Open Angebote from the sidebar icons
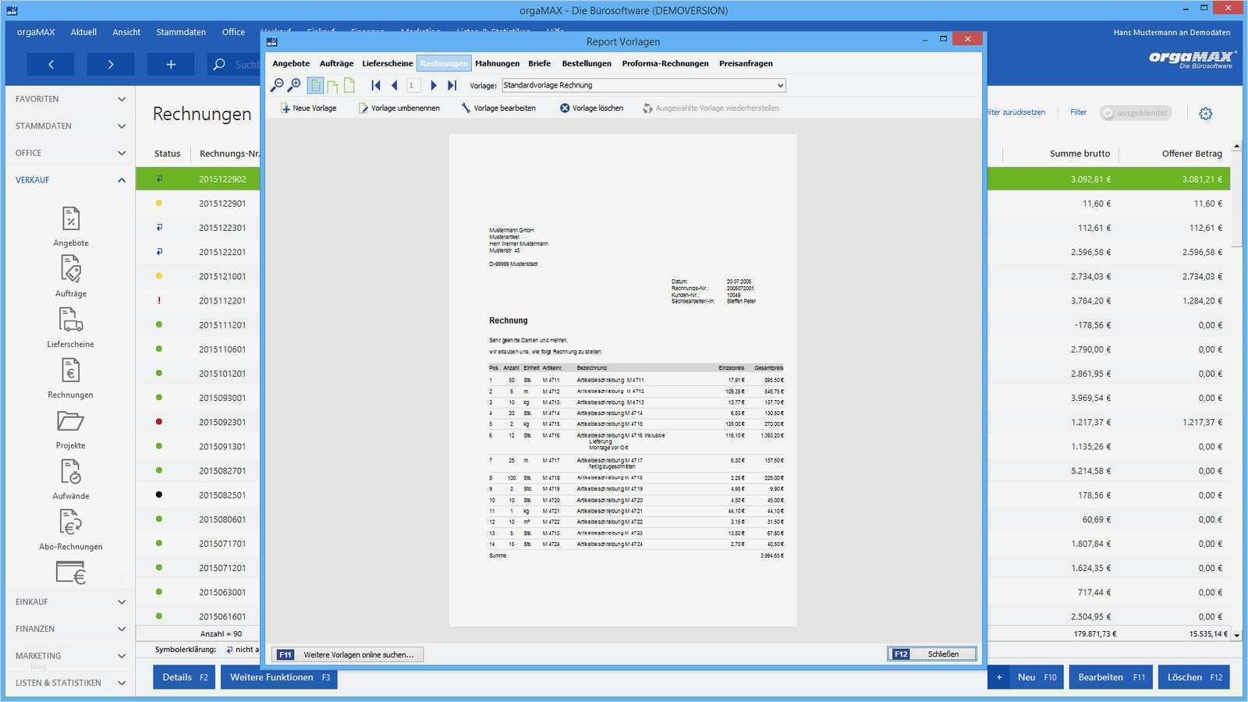 pos(71,226)
